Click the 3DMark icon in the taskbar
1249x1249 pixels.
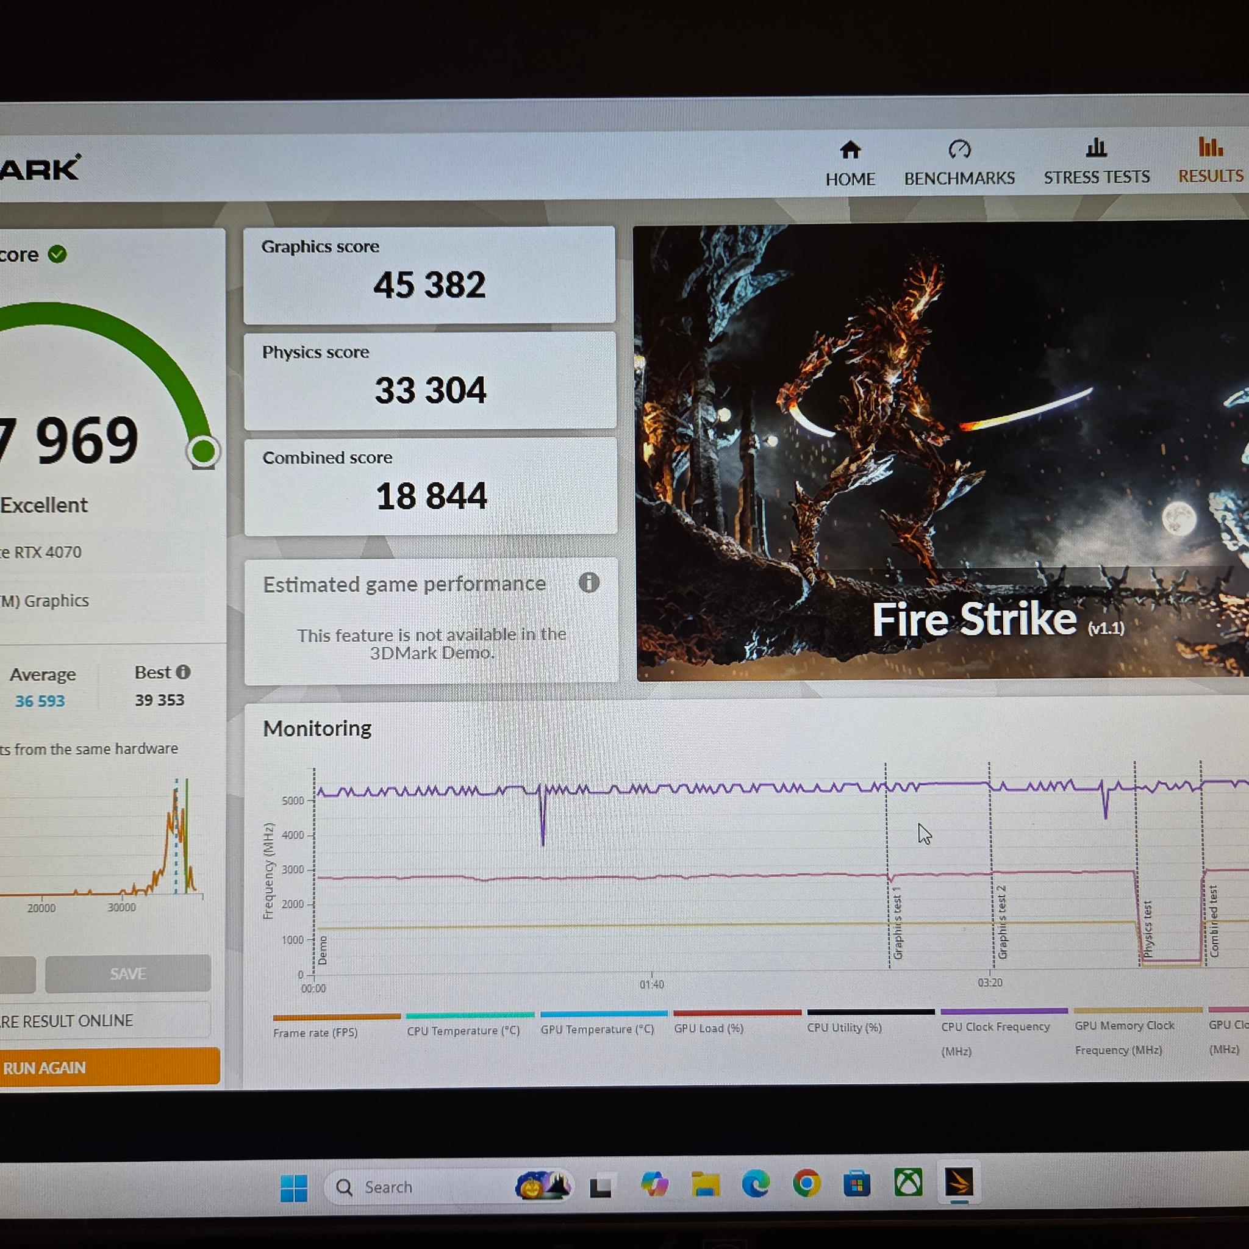[959, 1183]
